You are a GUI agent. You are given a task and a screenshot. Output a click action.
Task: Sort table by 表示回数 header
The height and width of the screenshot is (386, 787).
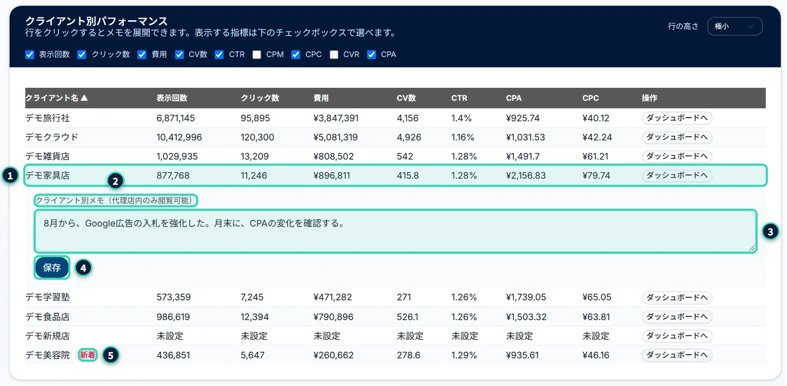tap(172, 98)
